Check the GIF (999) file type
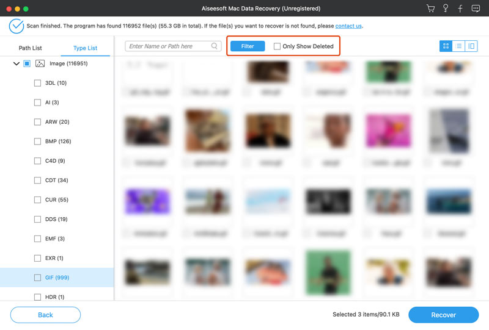 (38, 278)
